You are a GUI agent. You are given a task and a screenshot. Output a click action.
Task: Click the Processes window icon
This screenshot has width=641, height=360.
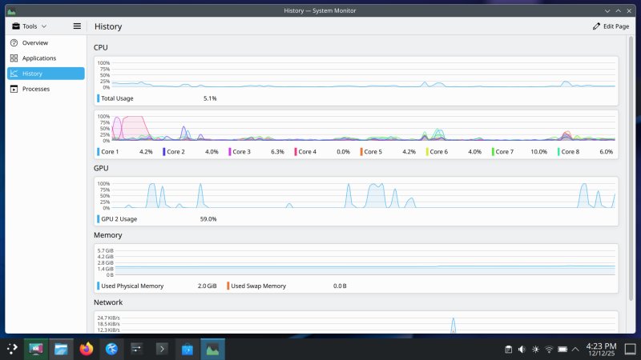[x=14, y=89]
